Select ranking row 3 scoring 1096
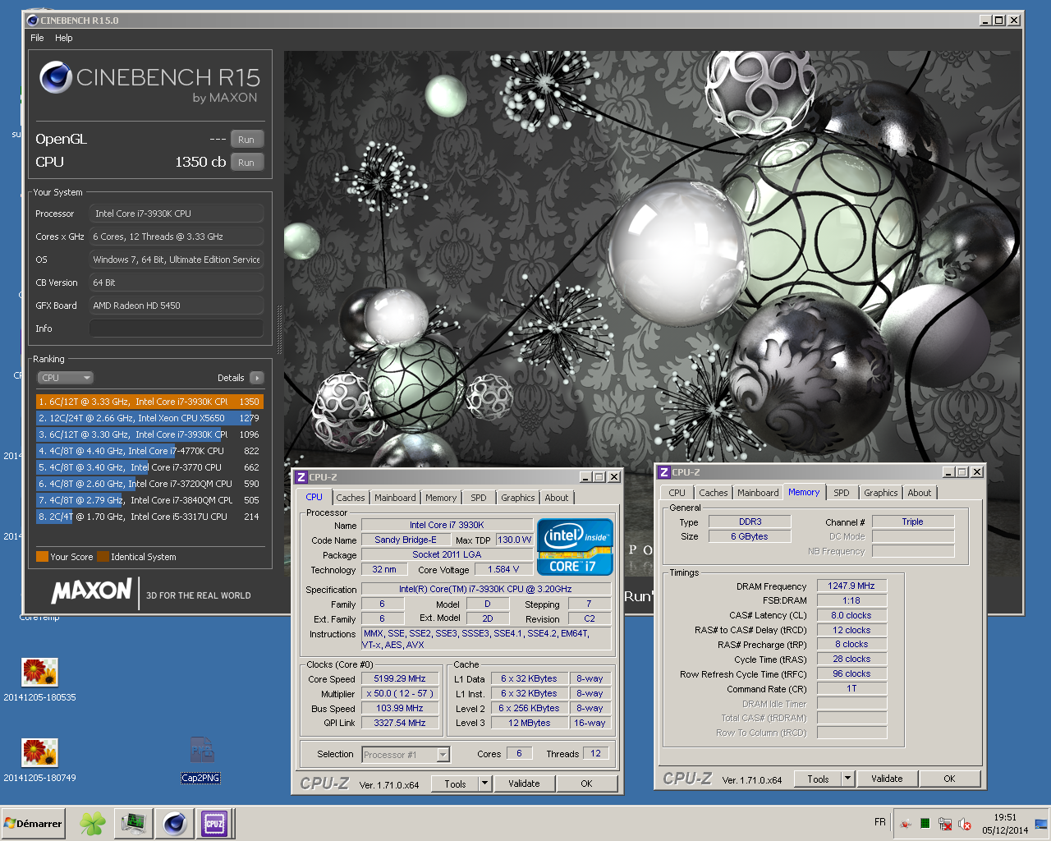Screen dimensions: 1051x841 [149, 434]
